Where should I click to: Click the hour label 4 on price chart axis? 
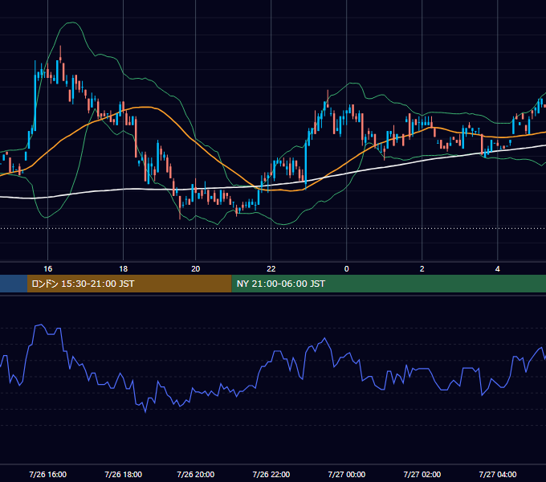pos(498,269)
